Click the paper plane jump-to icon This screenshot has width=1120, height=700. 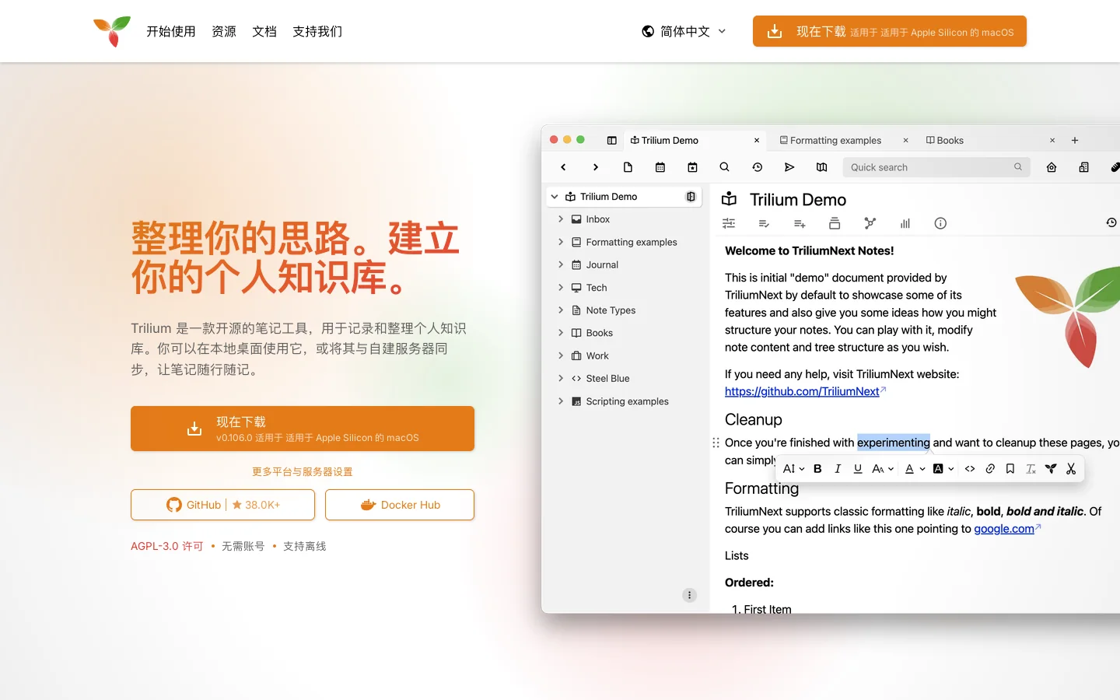(789, 167)
